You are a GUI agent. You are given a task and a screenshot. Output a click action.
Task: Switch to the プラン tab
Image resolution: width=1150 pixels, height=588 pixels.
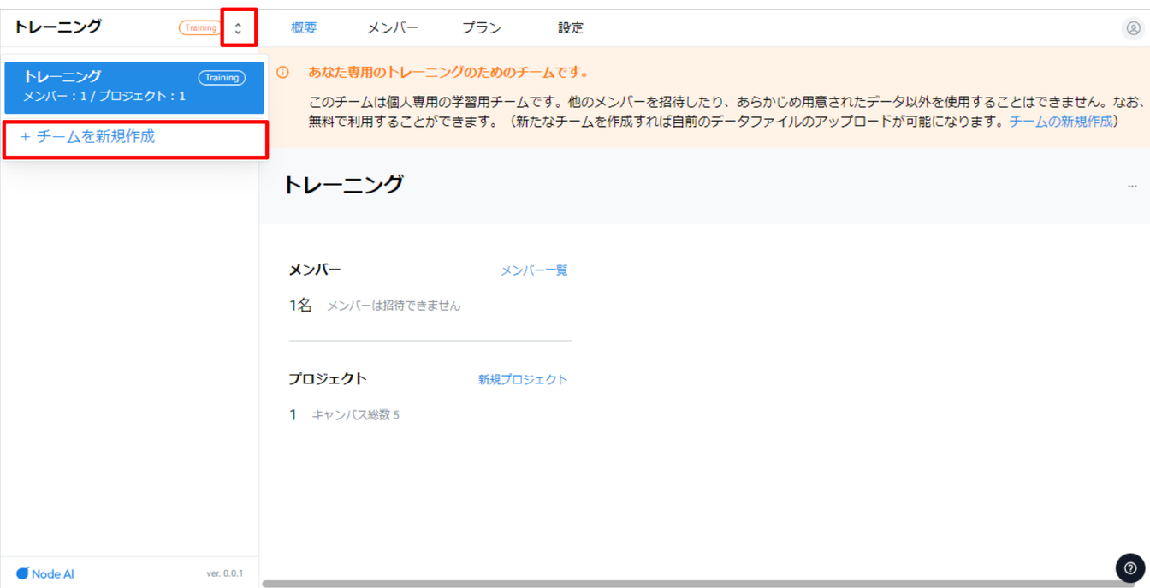[482, 28]
